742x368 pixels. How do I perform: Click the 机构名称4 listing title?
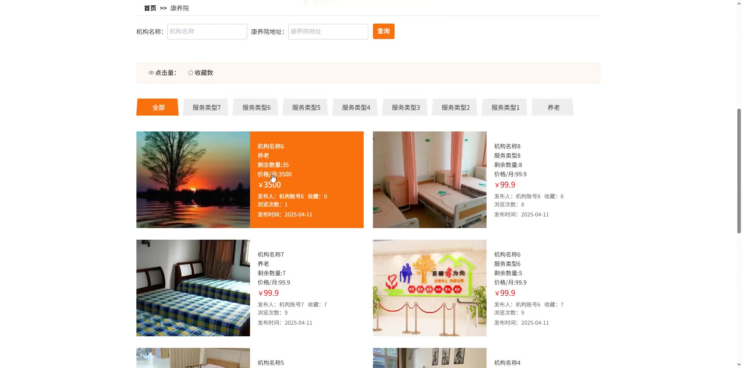(507, 363)
